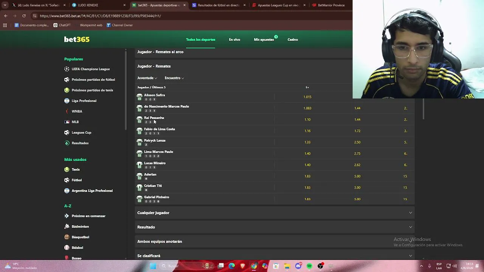This screenshot has height=272, width=484.
Task: Expand the Se clasificará market
Action: [275, 256]
